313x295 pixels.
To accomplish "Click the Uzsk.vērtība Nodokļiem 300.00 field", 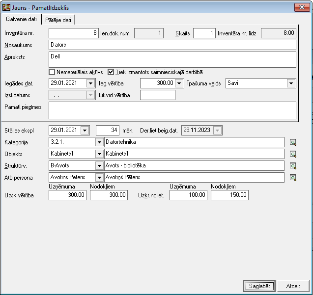I will (109, 195).
